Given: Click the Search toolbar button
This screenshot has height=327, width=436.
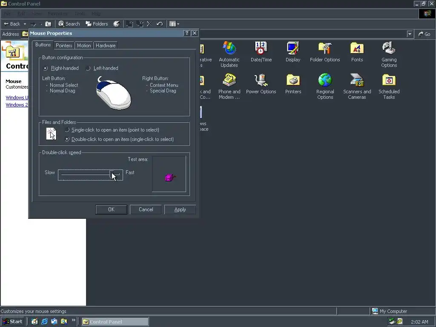Looking at the screenshot, I should click(x=69, y=24).
